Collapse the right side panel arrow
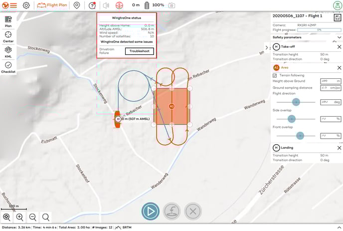The width and height of the screenshot is (343, 231). [266, 47]
